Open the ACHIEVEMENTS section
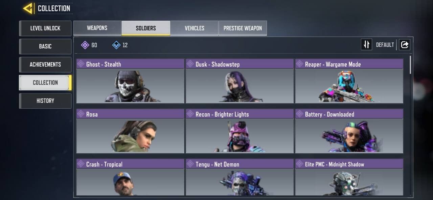The width and height of the screenshot is (433, 200). point(45,64)
